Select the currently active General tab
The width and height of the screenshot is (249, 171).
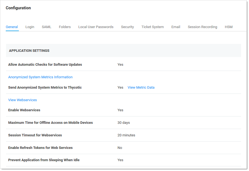click(12, 27)
